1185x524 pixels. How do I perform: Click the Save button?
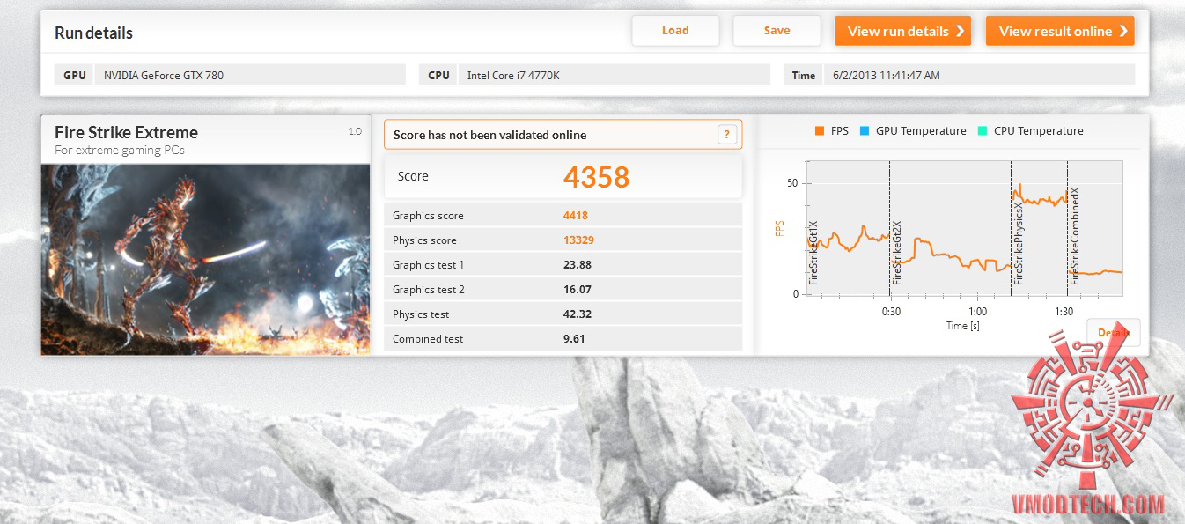(x=777, y=31)
